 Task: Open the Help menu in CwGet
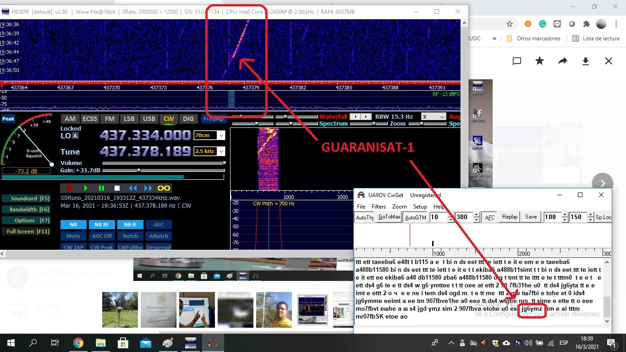click(439, 207)
